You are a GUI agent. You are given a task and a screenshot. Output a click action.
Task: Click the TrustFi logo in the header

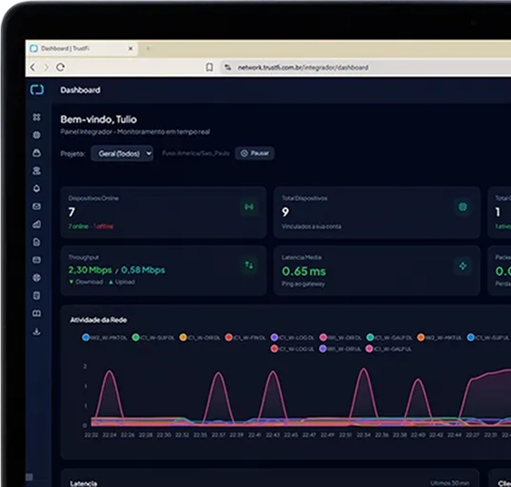pyautogui.click(x=37, y=90)
